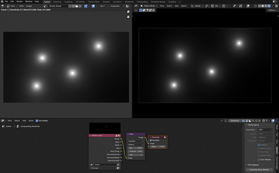Toggle the Use Nodes checkbox
Image resolution: width=279 pixels, height=173 pixels.
click(37, 121)
